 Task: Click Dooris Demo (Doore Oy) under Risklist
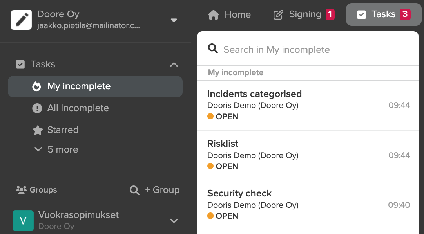tap(253, 155)
